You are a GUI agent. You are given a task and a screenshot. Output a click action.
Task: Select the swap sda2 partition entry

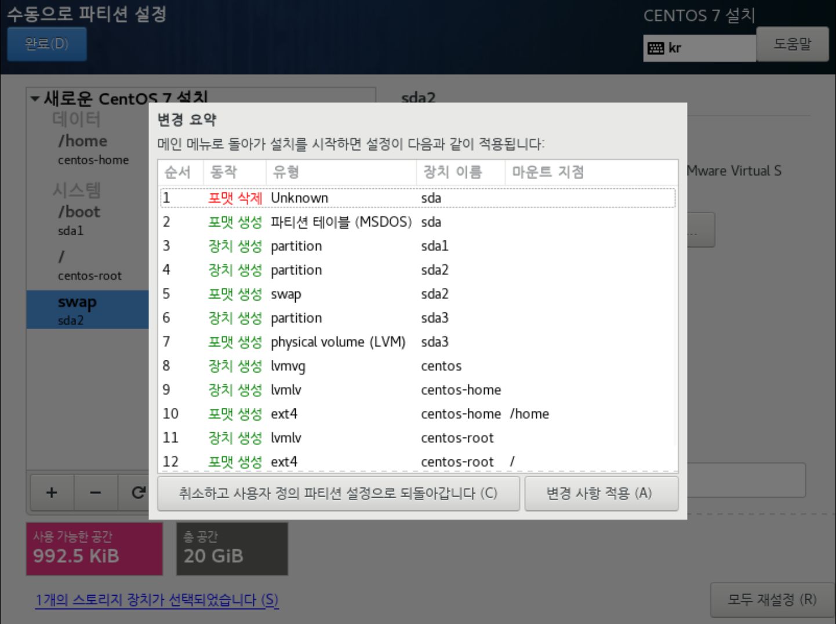(x=88, y=310)
